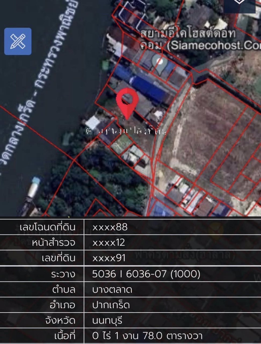This screenshot has height=344, width=261.
Task: Select the survey page value xxxx12
Action: pos(109,243)
